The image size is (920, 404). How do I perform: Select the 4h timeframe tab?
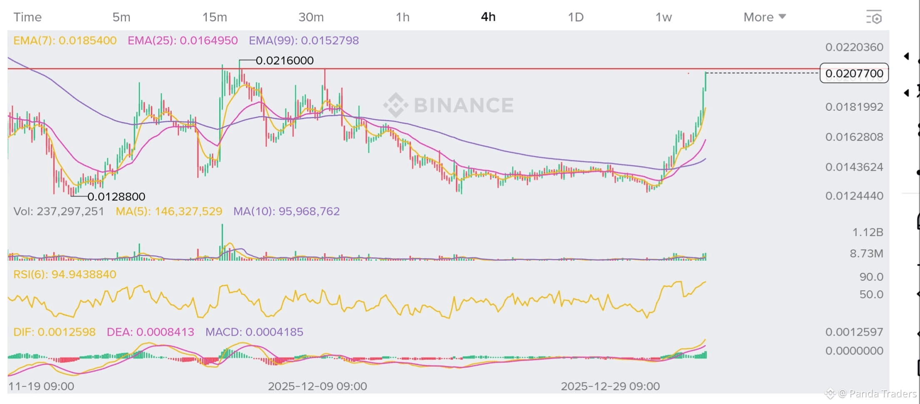(x=488, y=17)
